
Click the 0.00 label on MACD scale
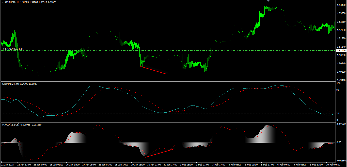click(339, 142)
